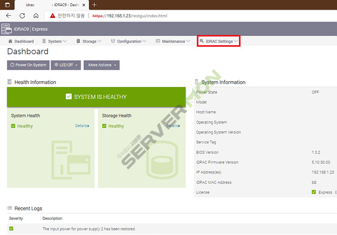
Task: Open the LED Off dropdown
Action: point(66,65)
